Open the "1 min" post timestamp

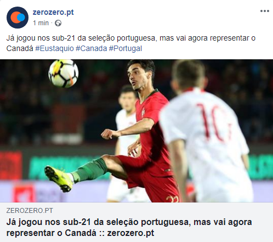tap(41, 23)
